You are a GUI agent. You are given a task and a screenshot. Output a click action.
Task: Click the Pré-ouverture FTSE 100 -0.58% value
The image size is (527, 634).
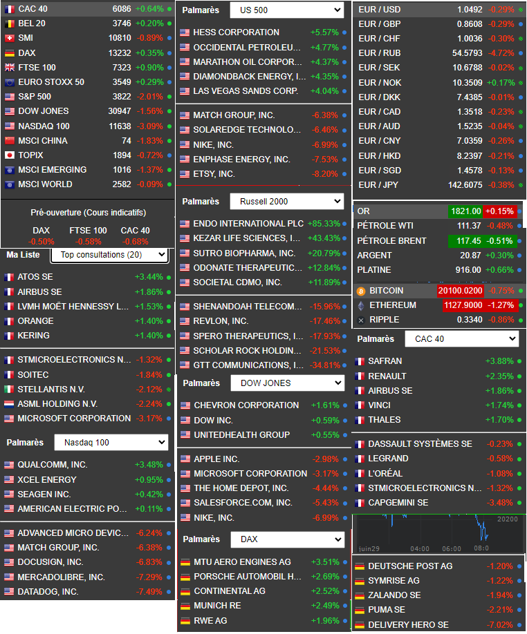pos(89,242)
